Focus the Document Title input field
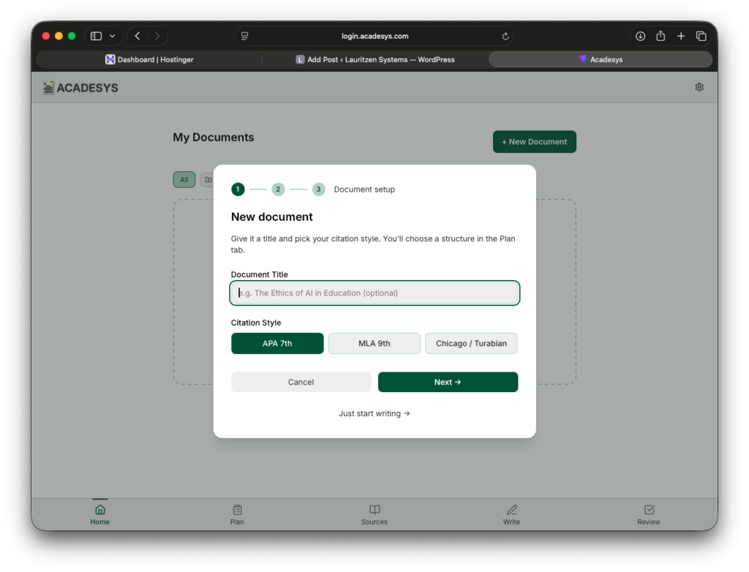 click(x=374, y=293)
